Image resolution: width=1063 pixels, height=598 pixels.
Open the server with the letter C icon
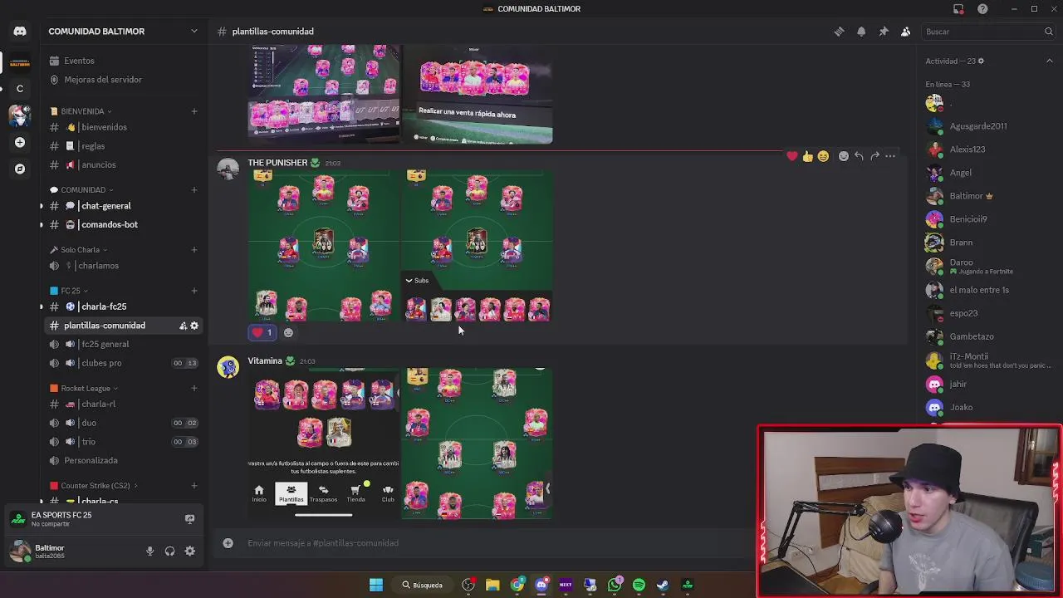[20, 89]
